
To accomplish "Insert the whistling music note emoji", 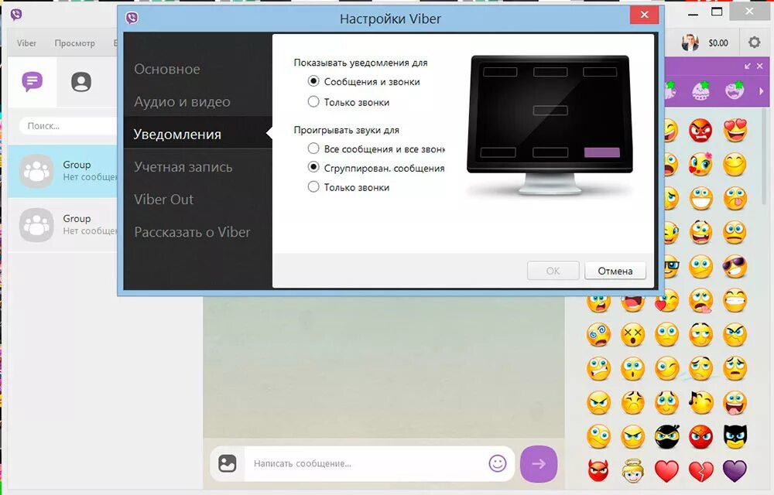I will [700, 403].
